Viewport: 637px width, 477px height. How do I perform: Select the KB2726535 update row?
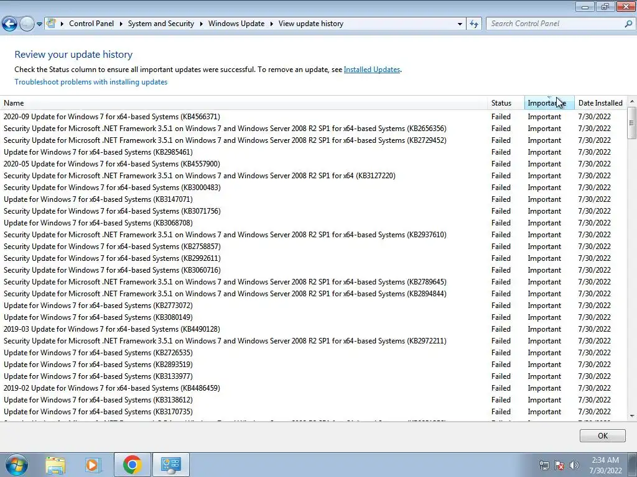pyautogui.click(x=313, y=353)
